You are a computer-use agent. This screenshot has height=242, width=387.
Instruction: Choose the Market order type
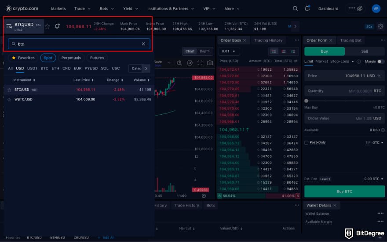(x=321, y=61)
